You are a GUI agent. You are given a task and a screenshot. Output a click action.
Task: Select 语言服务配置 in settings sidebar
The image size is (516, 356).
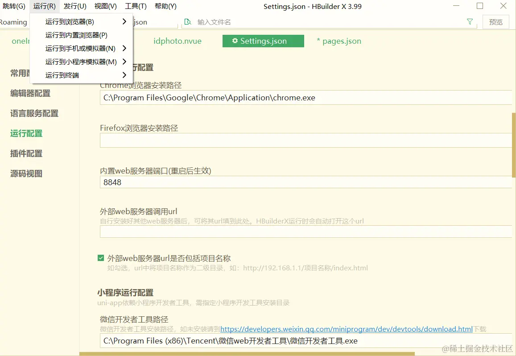[x=34, y=113]
